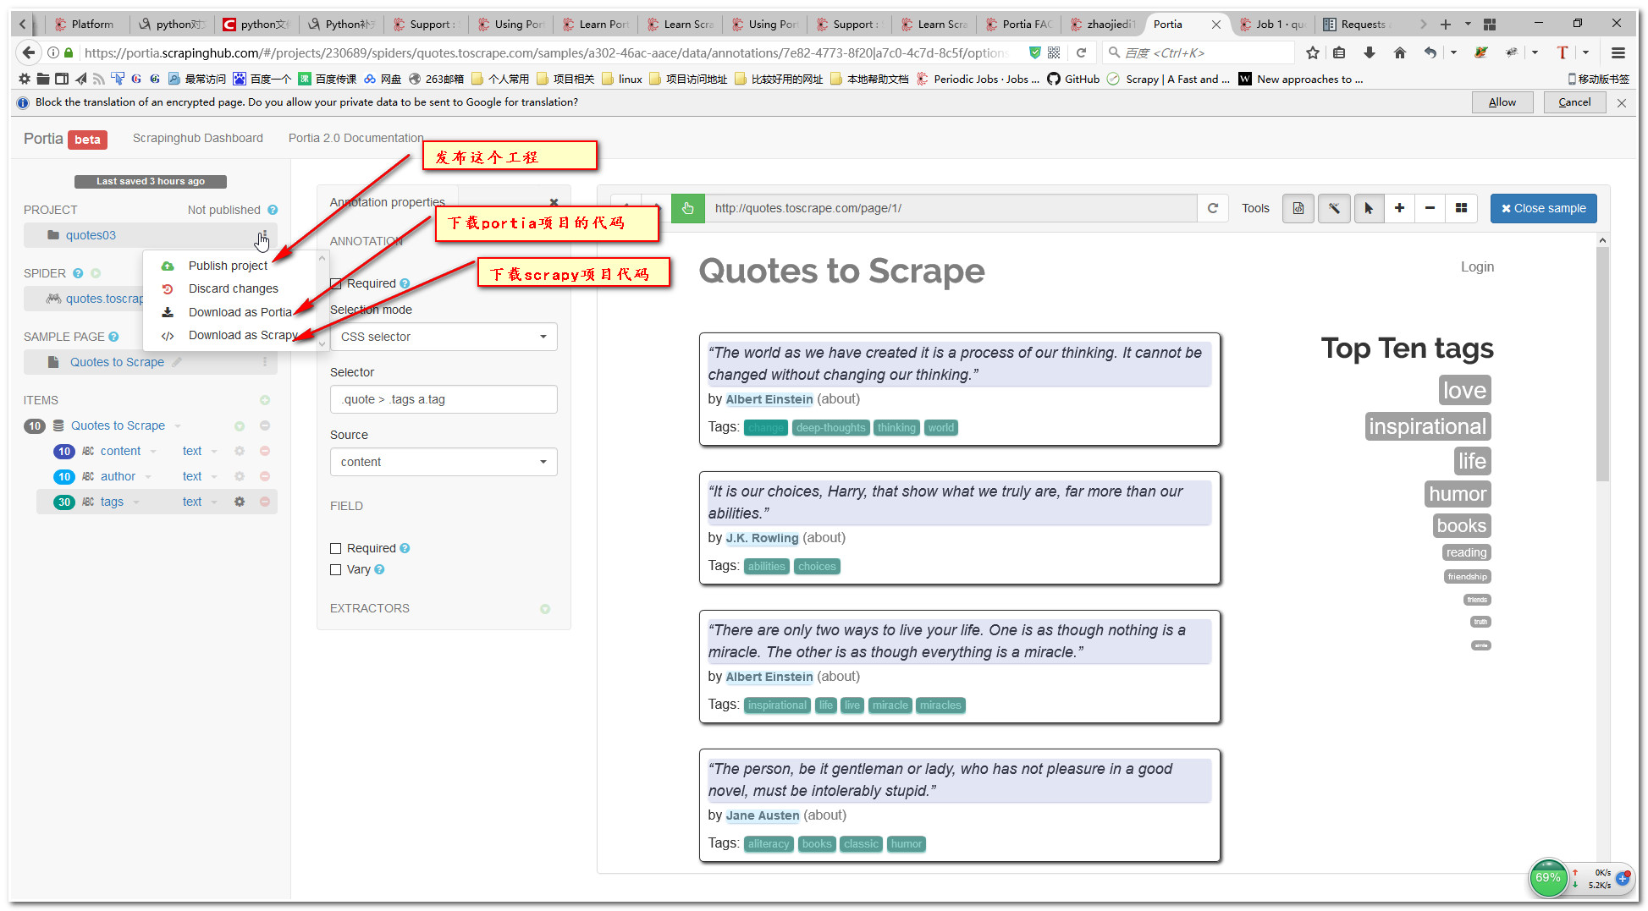
Task: Open Quotes to Scrape sample options dots
Action: click(x=265, y=362)
